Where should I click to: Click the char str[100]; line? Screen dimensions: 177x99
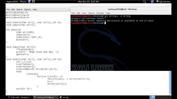pyautogui.click(x=25, y=32)
